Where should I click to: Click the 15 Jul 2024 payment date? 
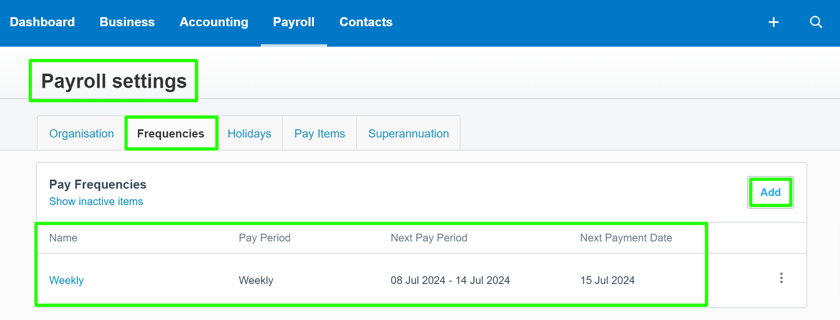[607, 280]
